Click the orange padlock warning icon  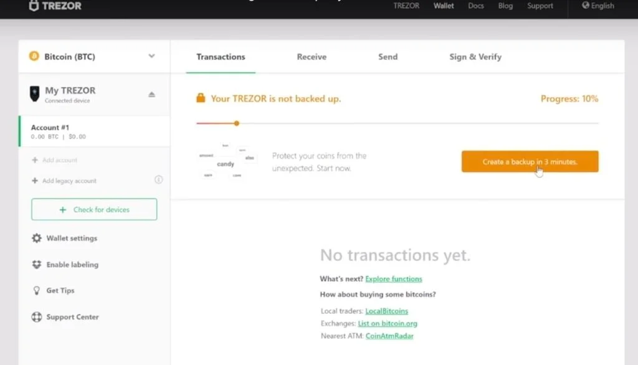(x=201, y=98)
